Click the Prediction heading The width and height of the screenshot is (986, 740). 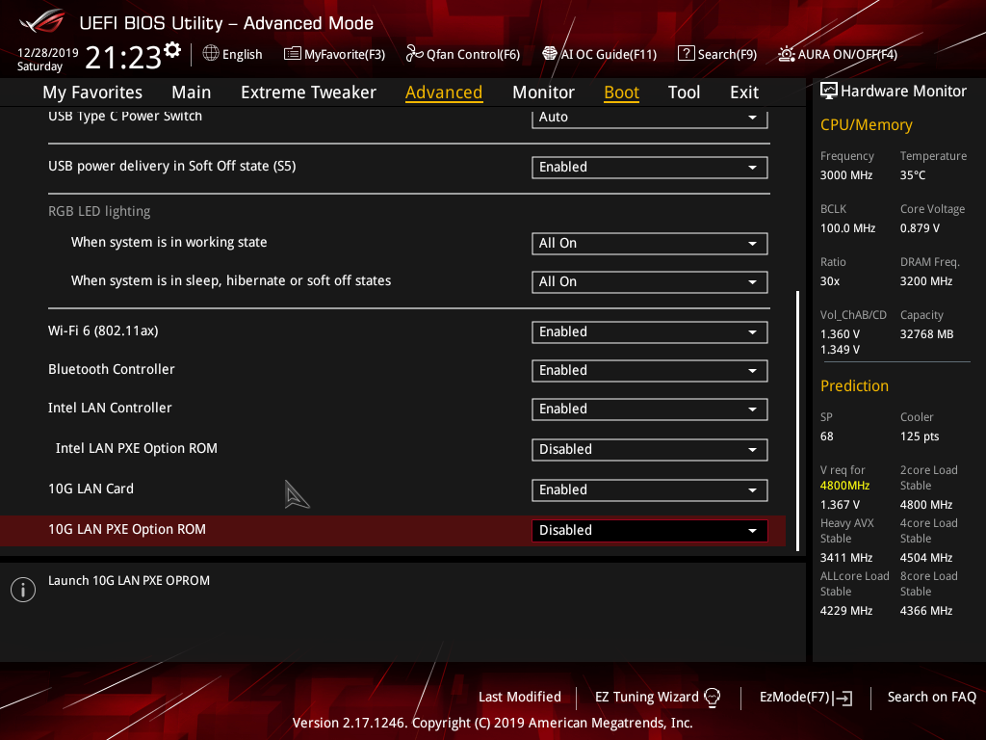[x=854, y=385]
